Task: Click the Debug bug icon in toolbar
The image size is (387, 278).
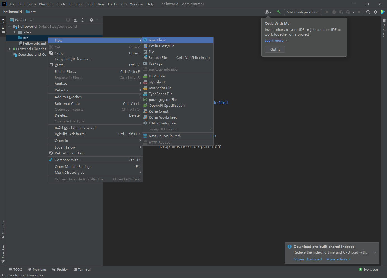Action: 334,12
